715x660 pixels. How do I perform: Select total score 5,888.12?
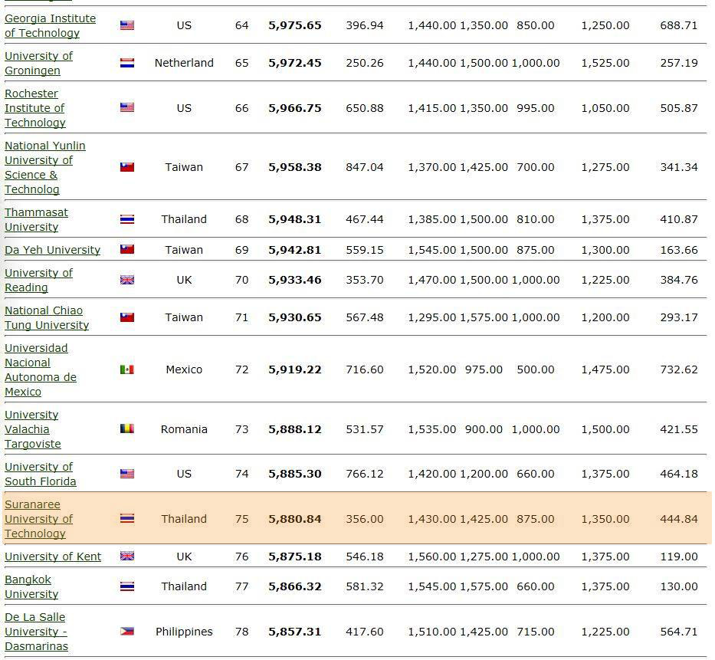point(295,429)
